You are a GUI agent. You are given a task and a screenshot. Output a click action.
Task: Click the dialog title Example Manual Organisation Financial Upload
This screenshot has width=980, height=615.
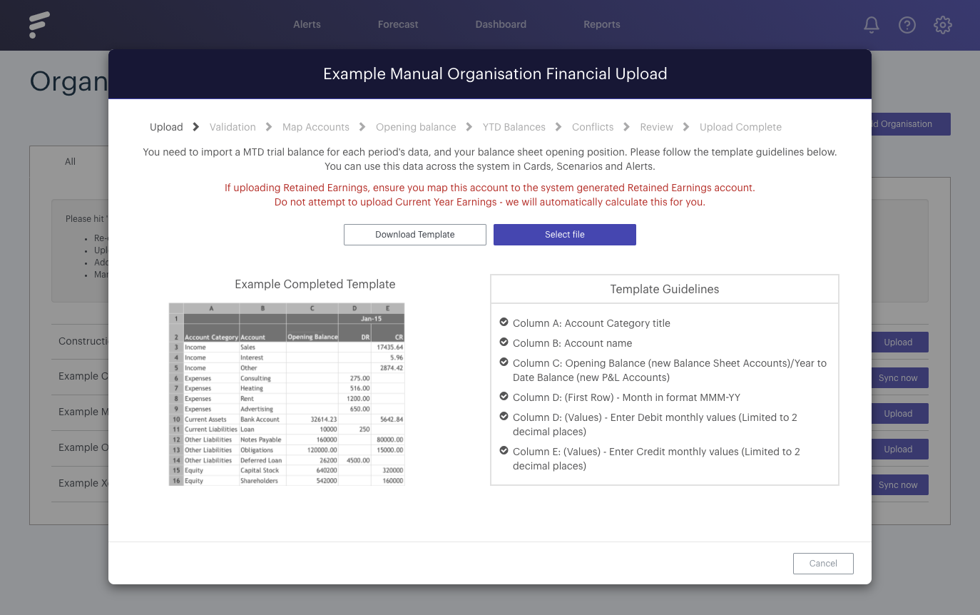(495, 74)
